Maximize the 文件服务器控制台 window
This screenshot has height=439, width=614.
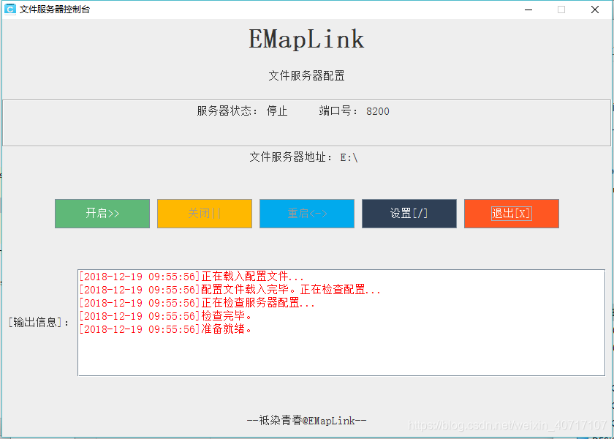pyautogui.click(x=561, y=10)
